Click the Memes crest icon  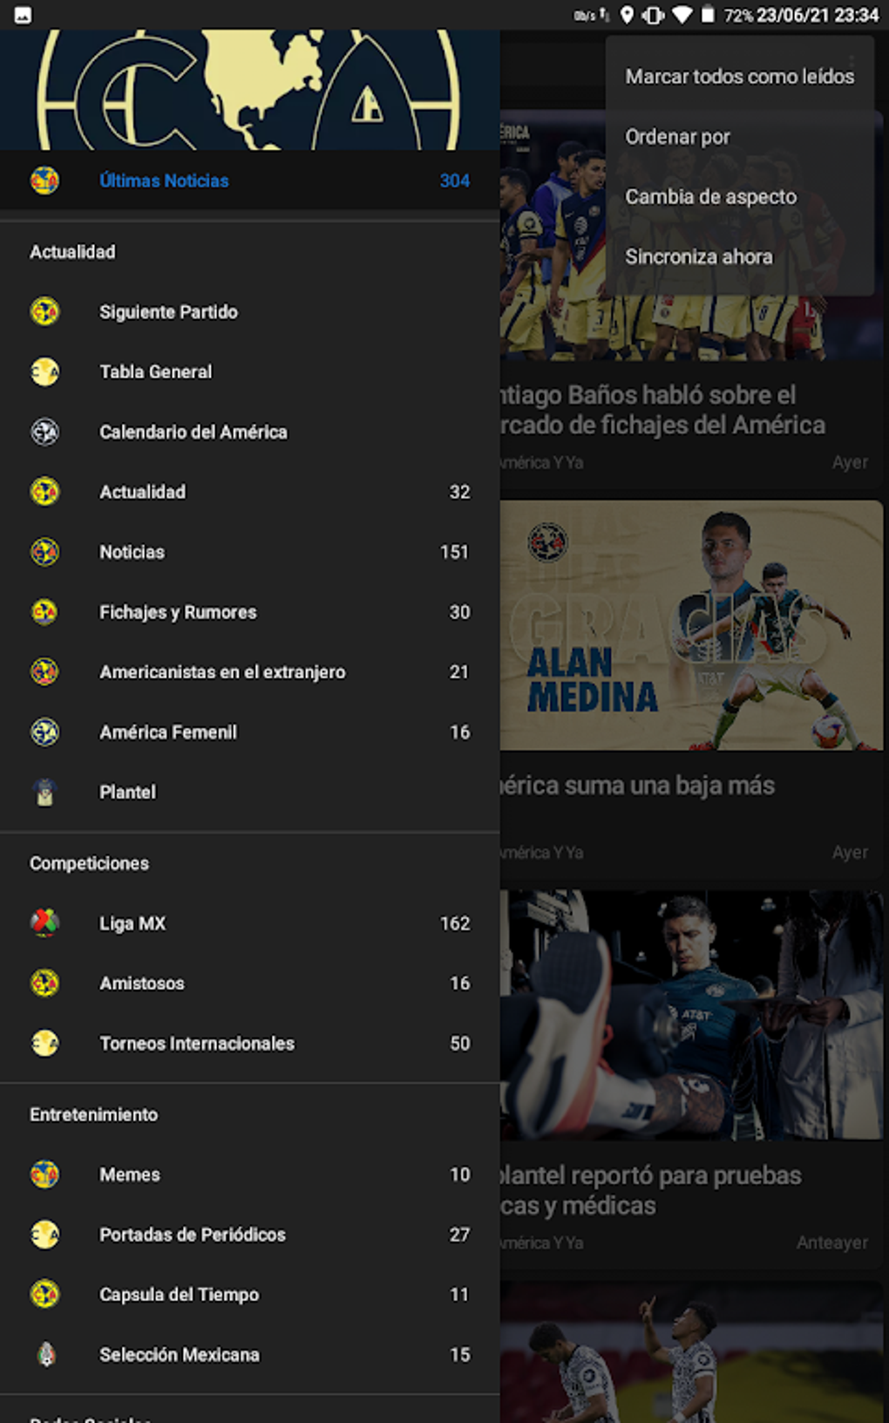pyautogui.click(x=44, y=1174)
